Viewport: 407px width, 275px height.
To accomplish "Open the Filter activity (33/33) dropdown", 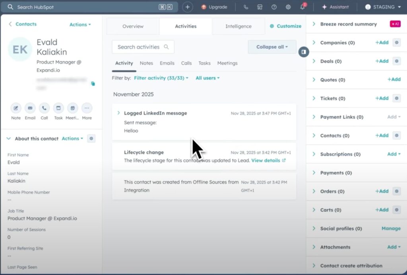I will click(x=161, y=78).
